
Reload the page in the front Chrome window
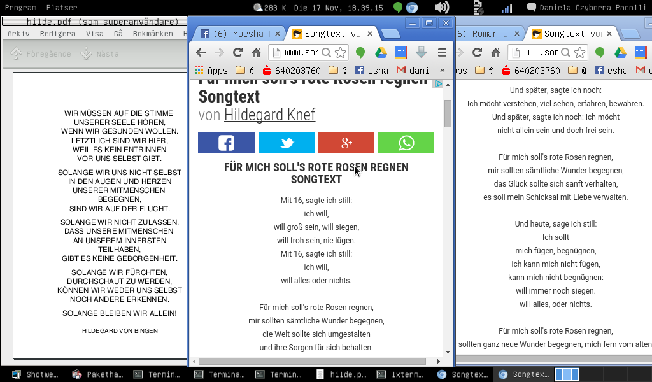238,52
